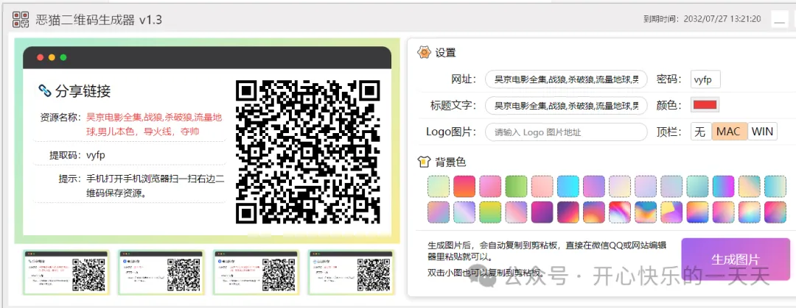This screenshot has width=796, height=308.
Task: Switch the top bar style to WIN
Action: coord(763,132)
